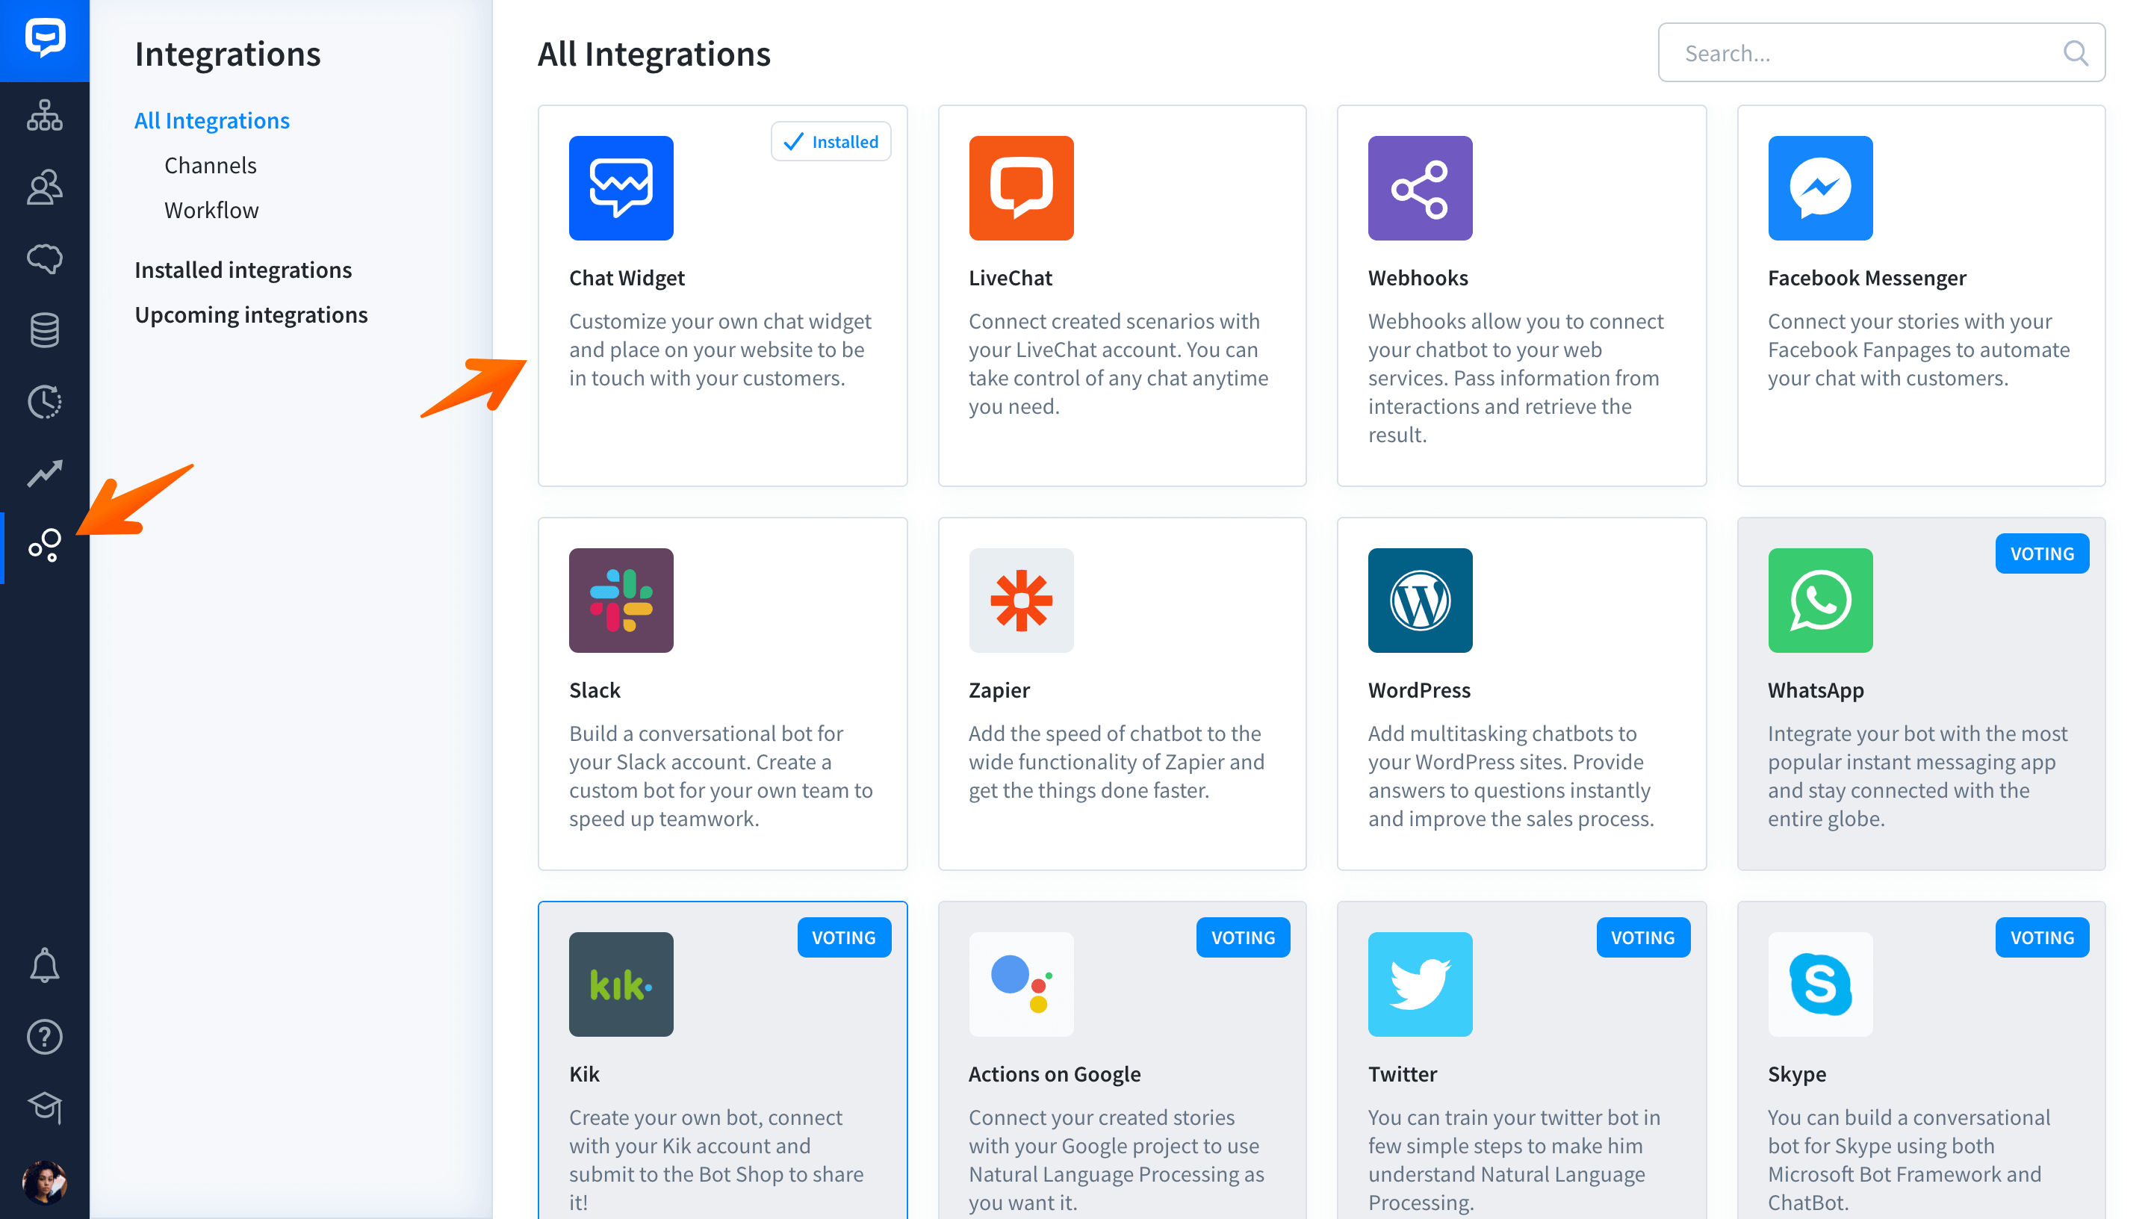This screenshot has height=1219, width=2151.
Task: Click the user avatar in sidebar
Action: [x=44, y=1182]
